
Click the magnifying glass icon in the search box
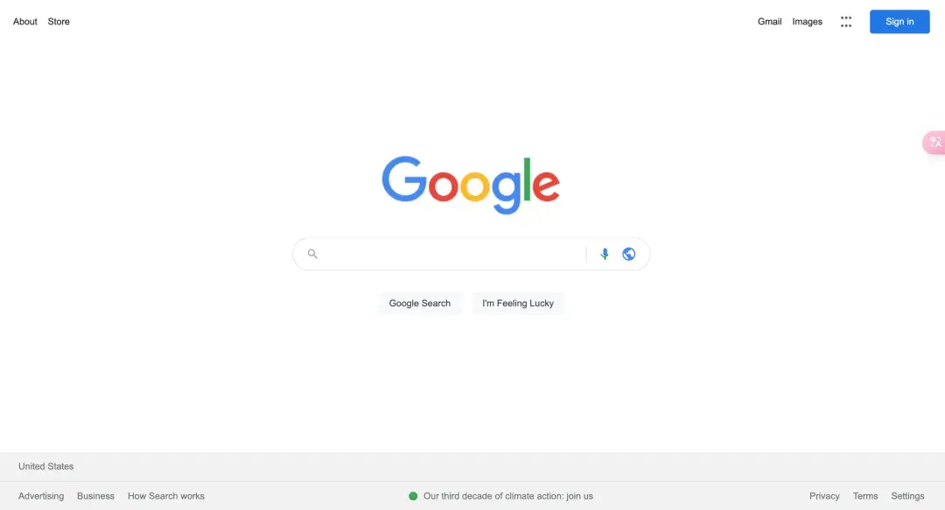pyautogui.click(x=312, y=254)
